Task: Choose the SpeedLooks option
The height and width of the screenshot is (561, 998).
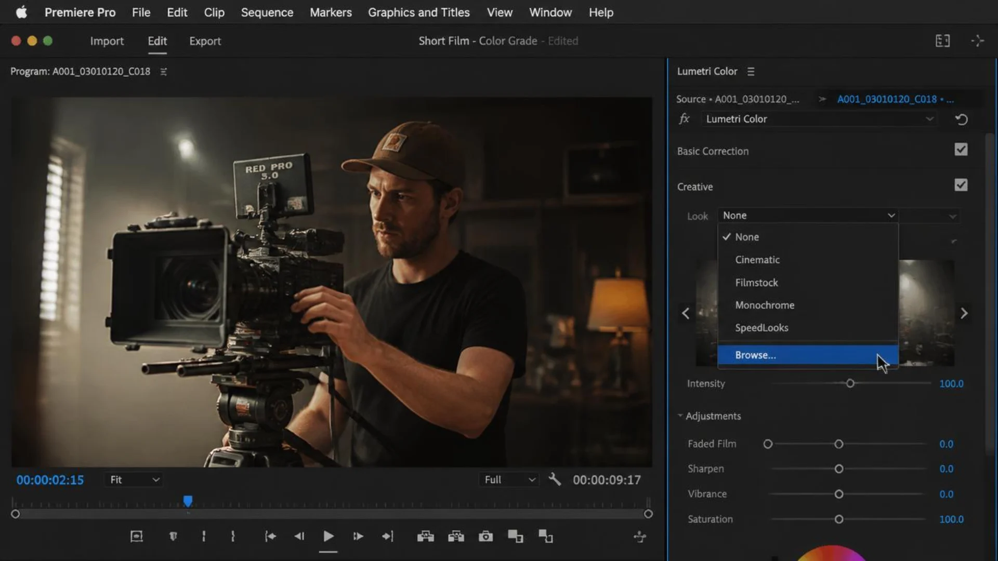Action: click(808, 328)
